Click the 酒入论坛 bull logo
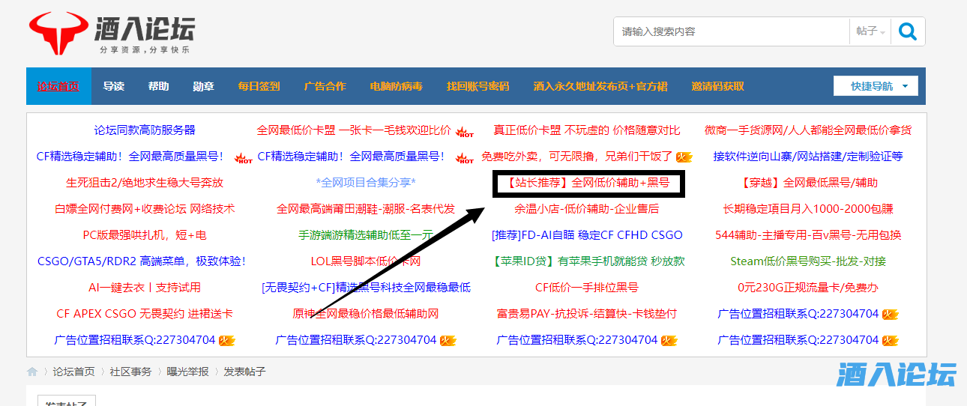Screen dimensions: 967x406 click(112, 33)
